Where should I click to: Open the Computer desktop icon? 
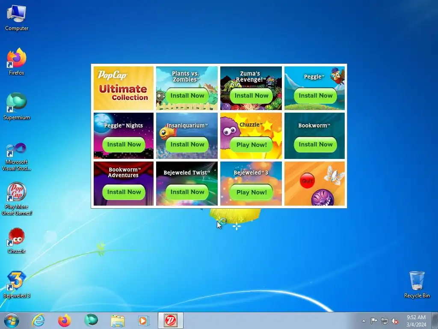(17, 18)
